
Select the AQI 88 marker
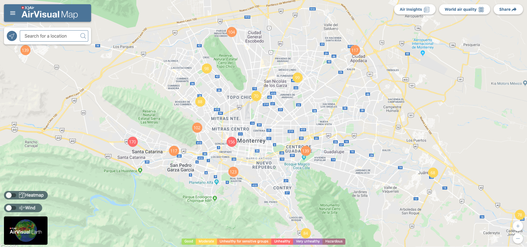pos(200,102)
